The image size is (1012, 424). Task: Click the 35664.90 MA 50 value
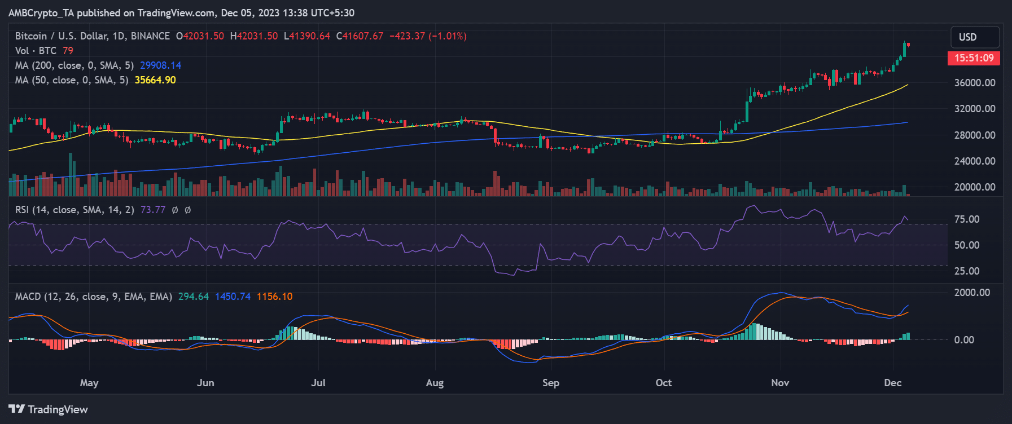[155, 80]
